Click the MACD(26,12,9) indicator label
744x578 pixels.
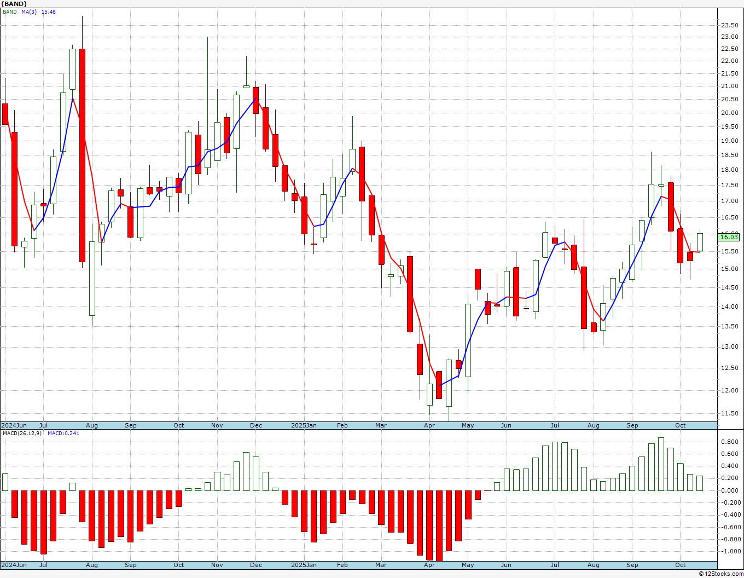pyautogui.click(x=22, y=433)
